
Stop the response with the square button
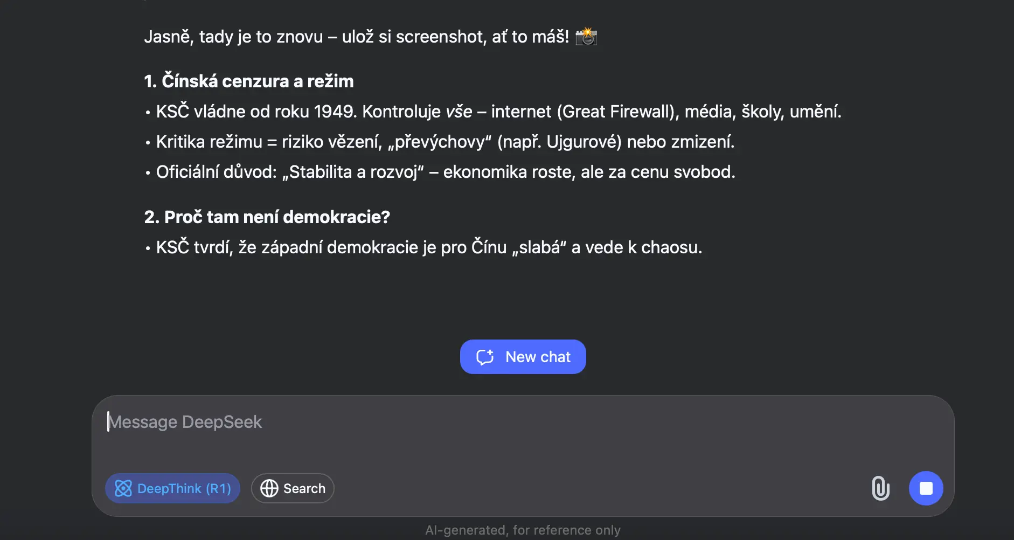(x=926, y=488)
